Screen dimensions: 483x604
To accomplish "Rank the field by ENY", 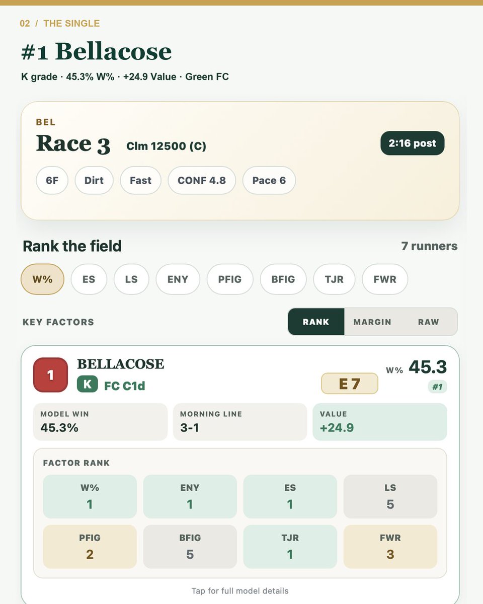I will (178, 279).
